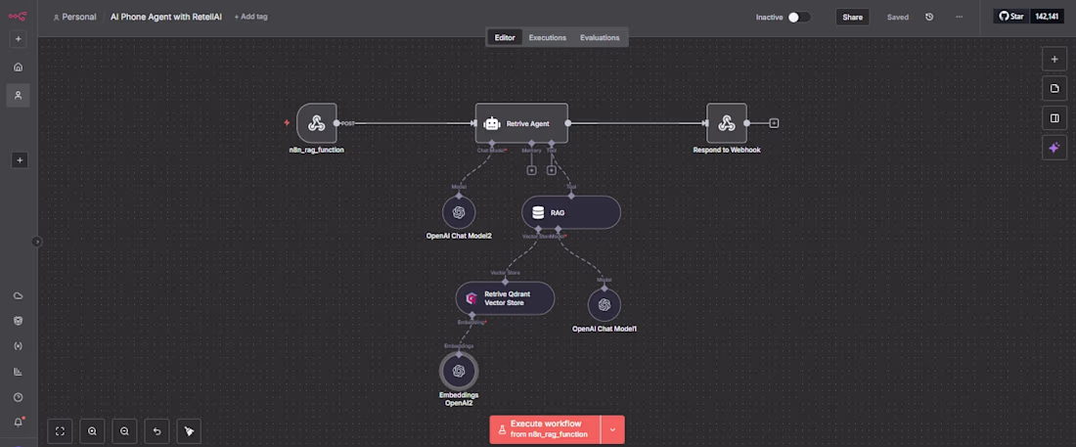Click the add project plus in sidebar
1076x447 pixels.
[20, 160]
